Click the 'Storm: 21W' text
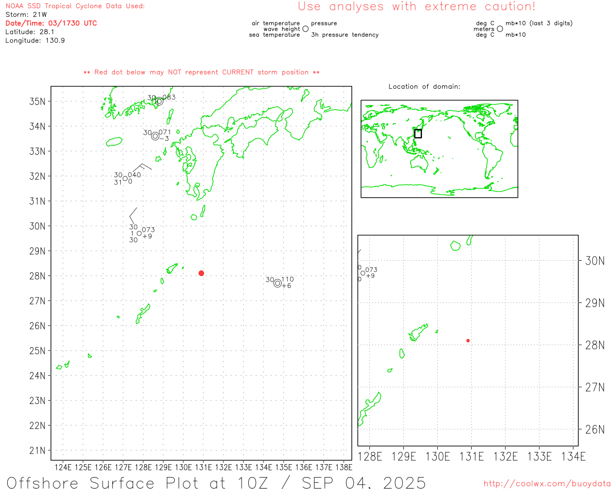 tap(26, 15)
